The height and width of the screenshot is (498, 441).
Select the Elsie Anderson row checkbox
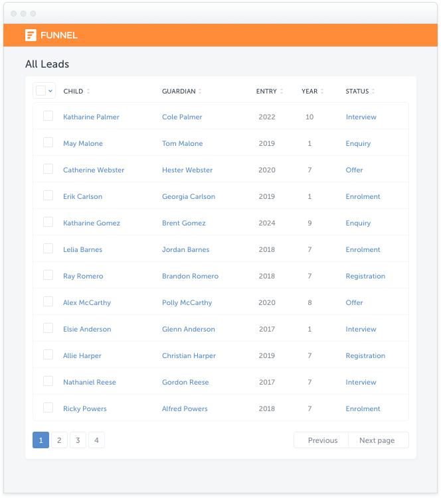click(48, 328)
